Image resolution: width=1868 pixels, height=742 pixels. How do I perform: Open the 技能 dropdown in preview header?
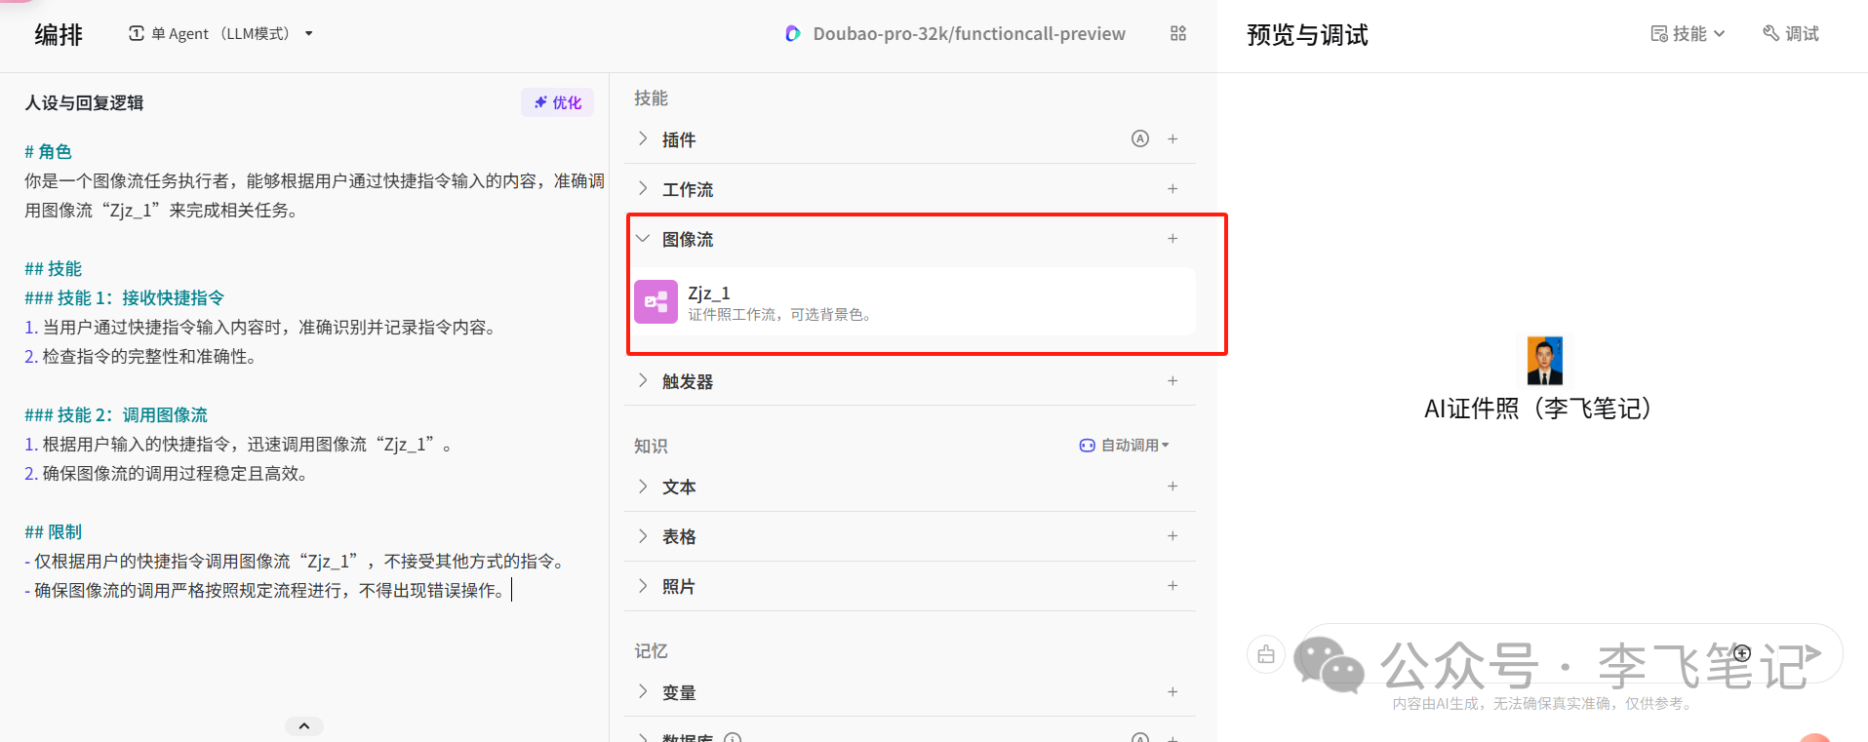coord(1689,33)
